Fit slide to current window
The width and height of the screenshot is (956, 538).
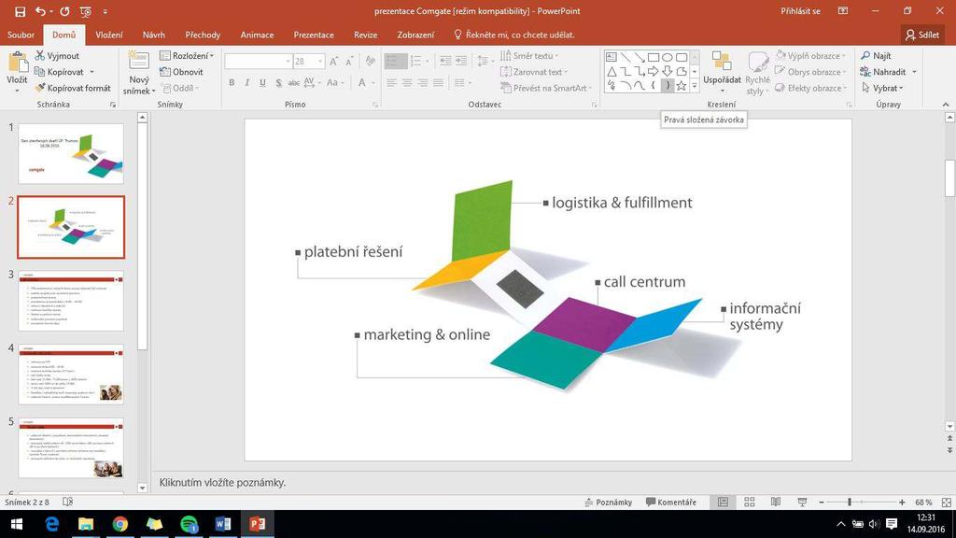tap(947, 502)
